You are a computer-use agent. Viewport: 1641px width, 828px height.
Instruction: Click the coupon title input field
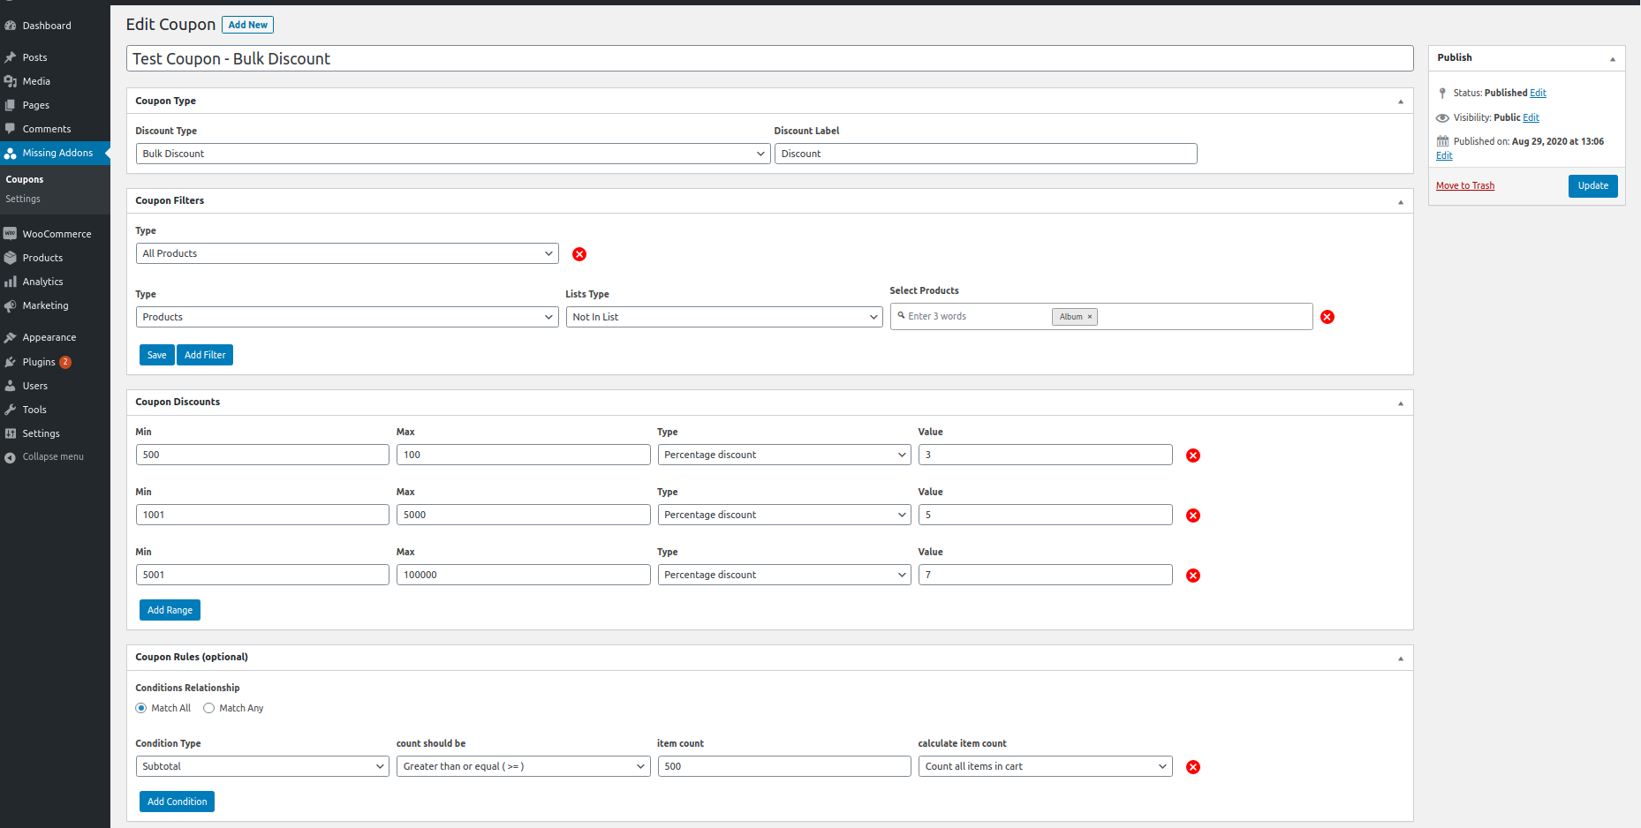(x=770, y=58)
